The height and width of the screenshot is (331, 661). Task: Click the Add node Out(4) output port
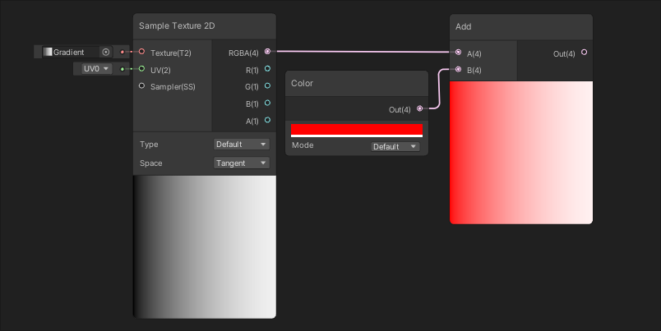click(584, 53)
